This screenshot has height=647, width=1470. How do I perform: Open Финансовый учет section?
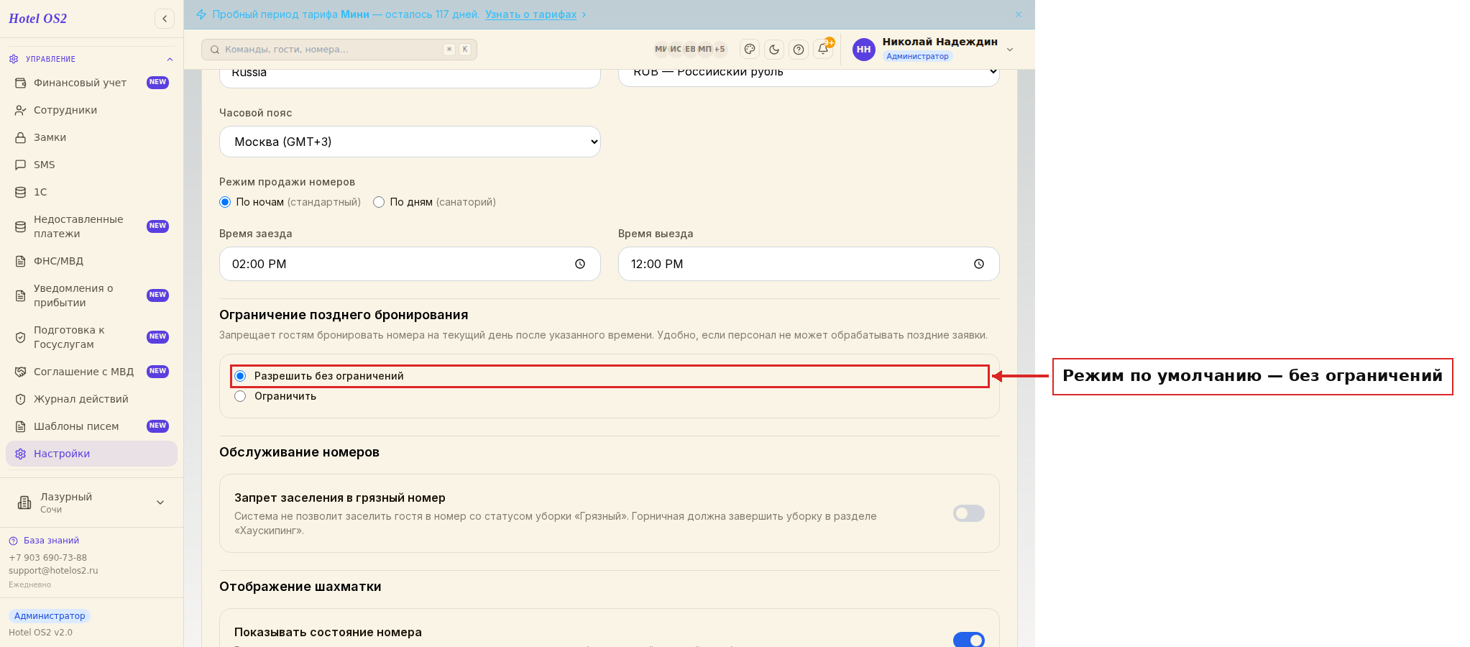point(91,83)
